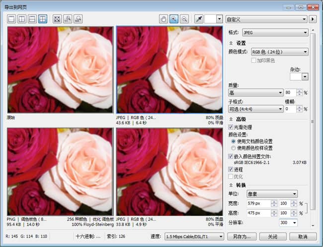Open the 质量 高 dropdown

click(x=255, y=93)
